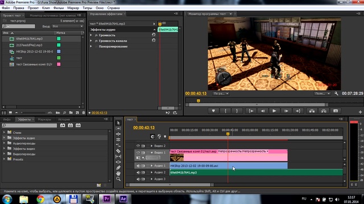The image size is (364, 204).
Task: Select the Selection arrow tool
Action: [x=118, y=123]
